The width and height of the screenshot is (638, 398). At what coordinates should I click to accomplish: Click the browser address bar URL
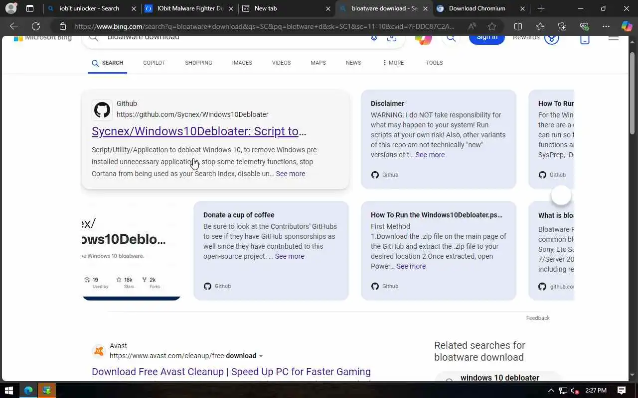pyautogui.click(x=264, y=26)
